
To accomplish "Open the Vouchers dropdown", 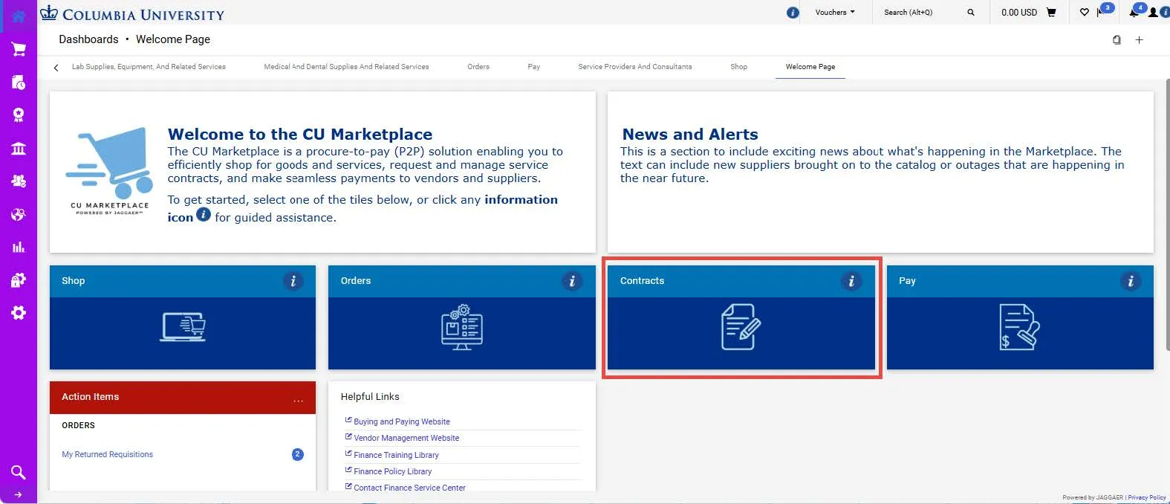I will (x=835, y=12).
